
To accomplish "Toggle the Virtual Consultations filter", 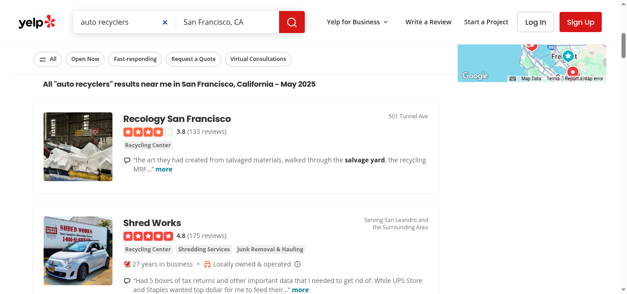I will point(258,59).
